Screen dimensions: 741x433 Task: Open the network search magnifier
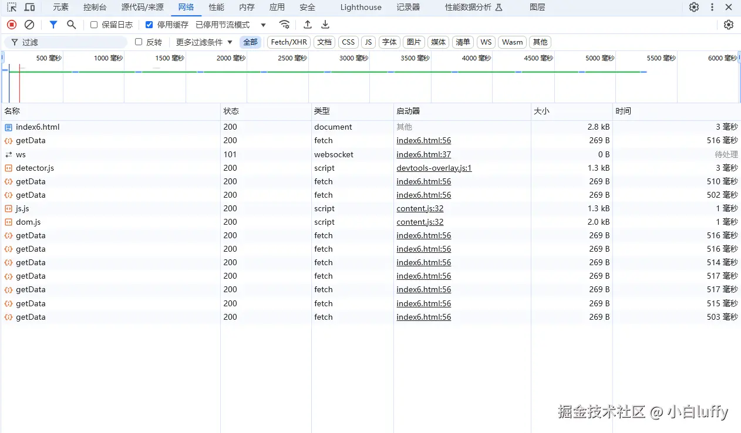tap(72, 25)
